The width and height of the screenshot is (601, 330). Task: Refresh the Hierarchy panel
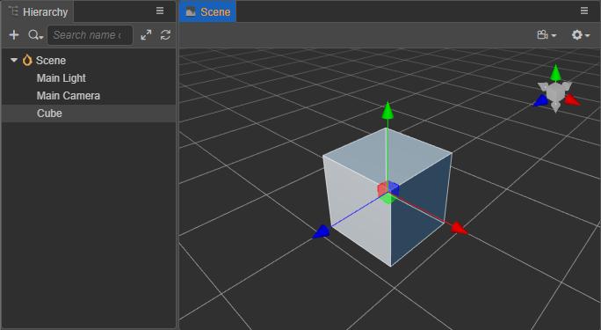pyautogui.click(x=165, y=35)
